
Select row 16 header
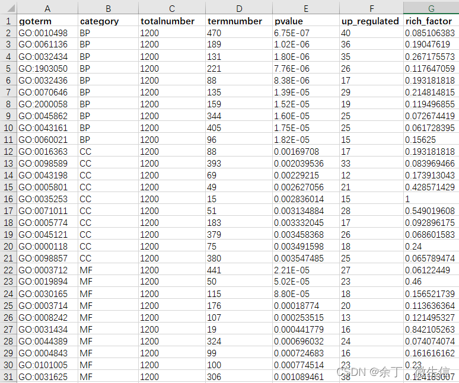[8, 199]
